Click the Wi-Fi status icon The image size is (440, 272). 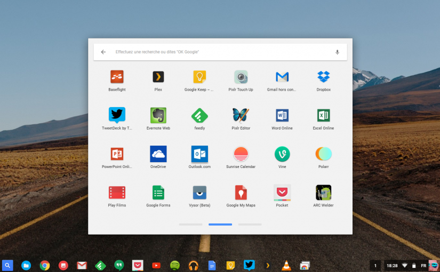[x=405, y=266]
